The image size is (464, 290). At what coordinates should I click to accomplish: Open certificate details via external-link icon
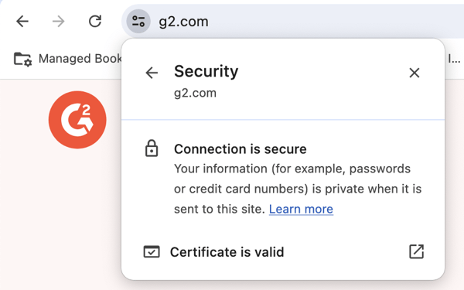click(x=416, y=251)
